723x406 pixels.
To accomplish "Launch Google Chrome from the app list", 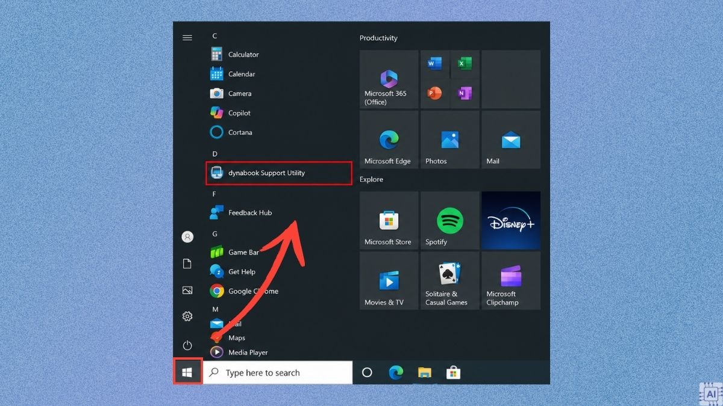I will (278, 291).
